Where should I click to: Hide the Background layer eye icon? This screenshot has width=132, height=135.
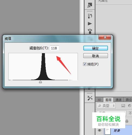[x=100, y=130]
